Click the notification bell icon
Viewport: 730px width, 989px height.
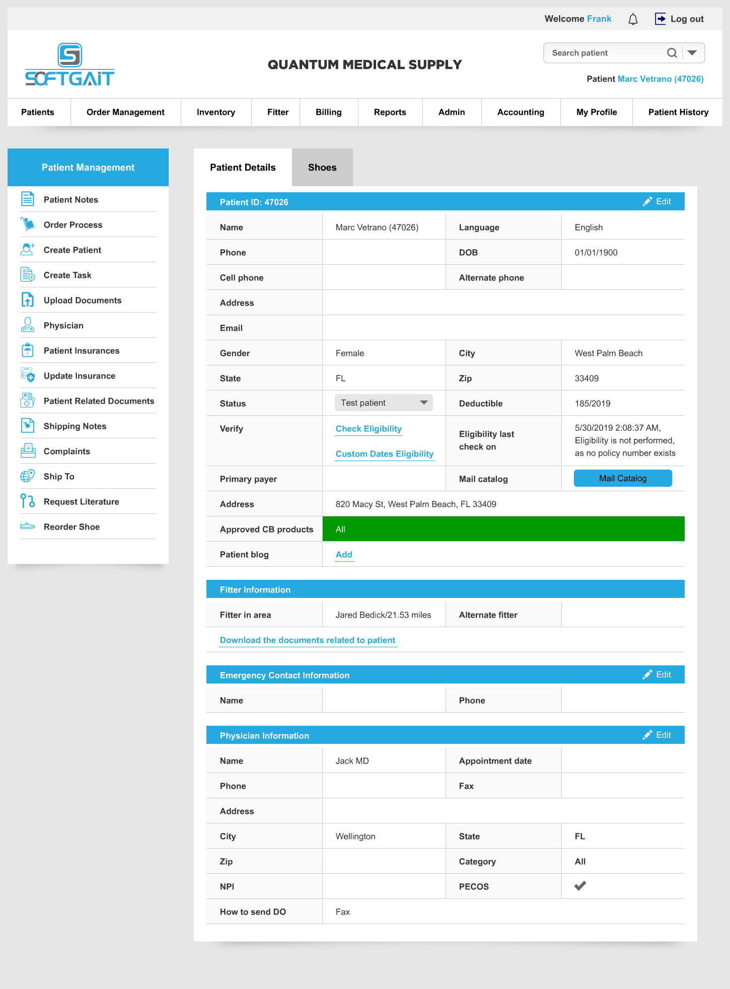(633, 19)
